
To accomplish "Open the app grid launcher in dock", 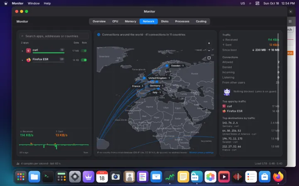I will click(21, 177).
